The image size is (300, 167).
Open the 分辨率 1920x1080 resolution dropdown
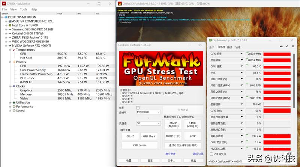pyautogui.click(x=148, y=112)
